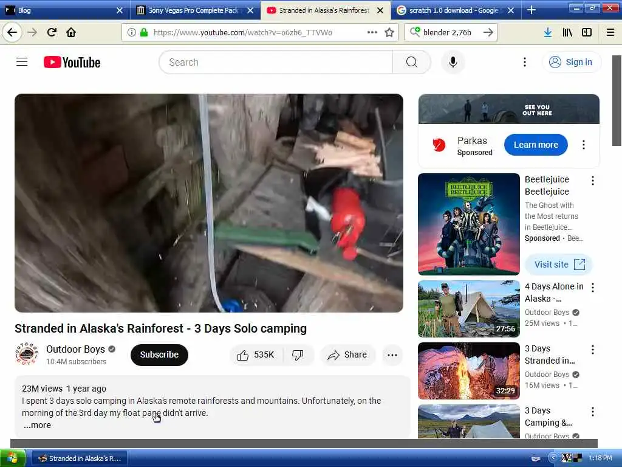Open YouTube guide hamburger menu
The image size is (622, 467).
click(22, 62)
